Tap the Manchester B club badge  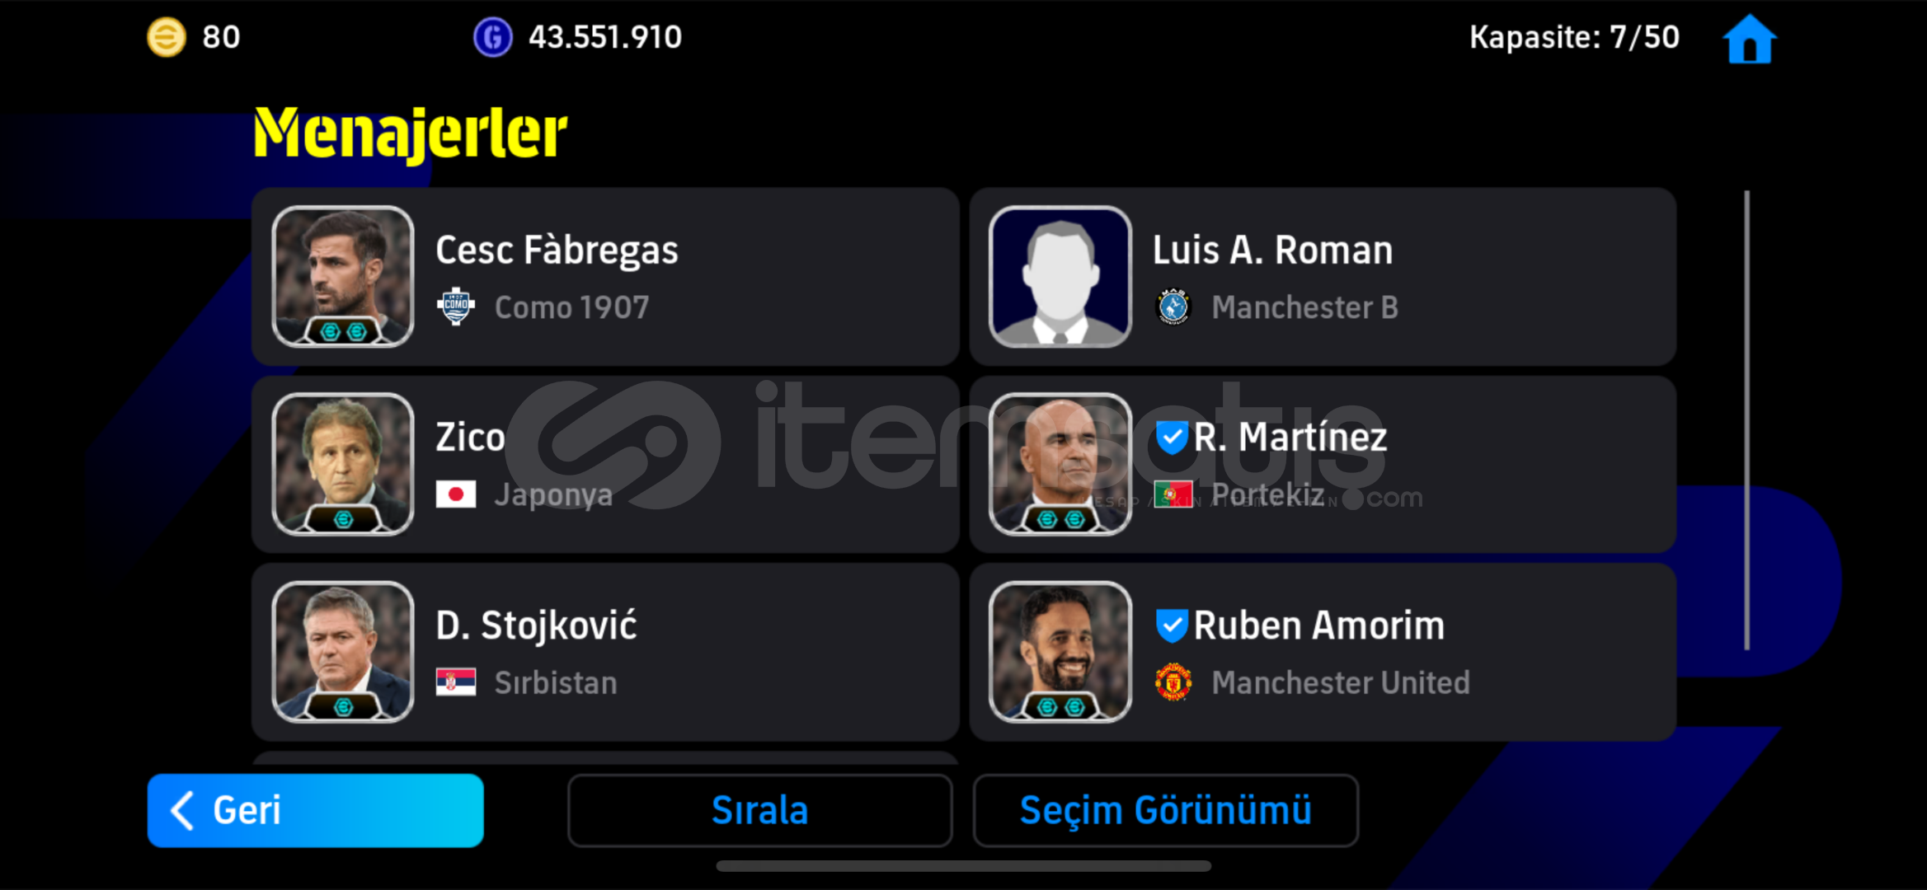pyautogui.click(x=1173, y=307)
